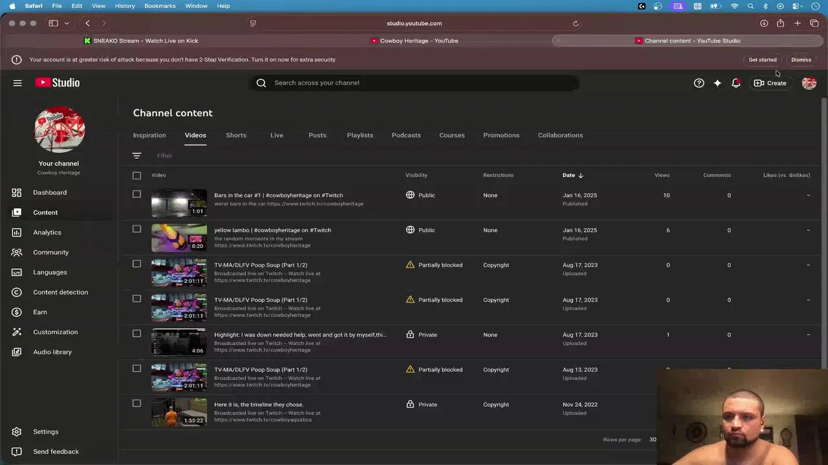Open the notifications bell

735,83
